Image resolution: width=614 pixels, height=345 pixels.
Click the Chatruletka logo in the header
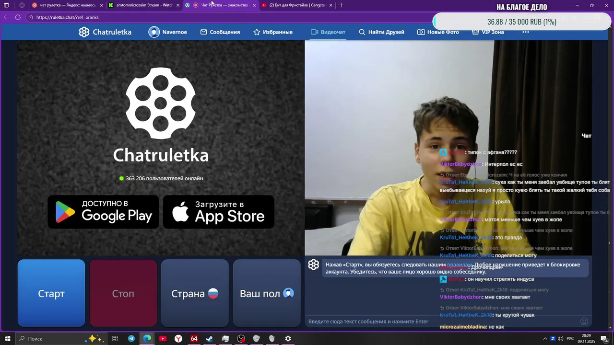(x=105, y=32)
